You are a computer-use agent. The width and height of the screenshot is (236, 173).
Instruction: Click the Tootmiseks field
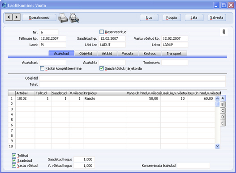[175, 63]
